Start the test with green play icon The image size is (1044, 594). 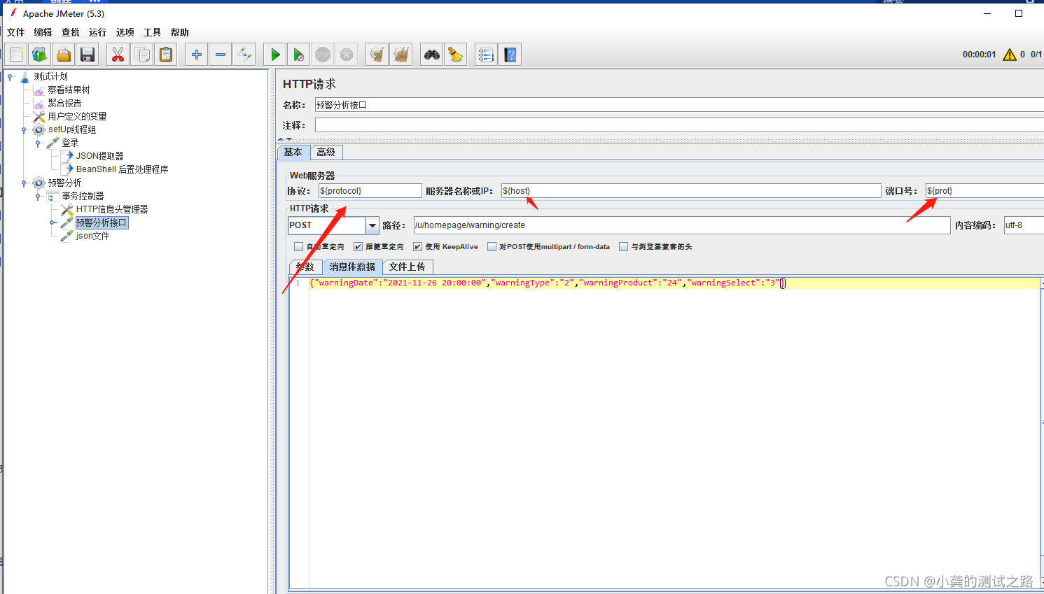[x=275, y=55]
